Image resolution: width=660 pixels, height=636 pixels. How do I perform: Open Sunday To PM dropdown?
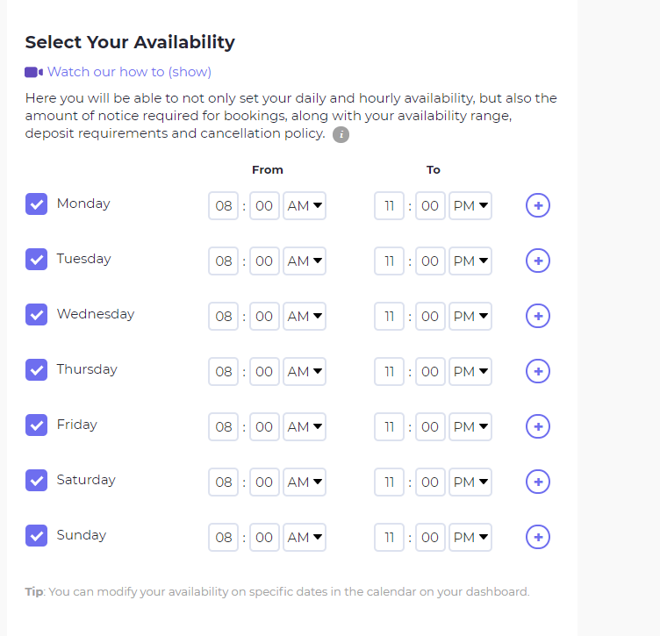(x=470, y=537)
